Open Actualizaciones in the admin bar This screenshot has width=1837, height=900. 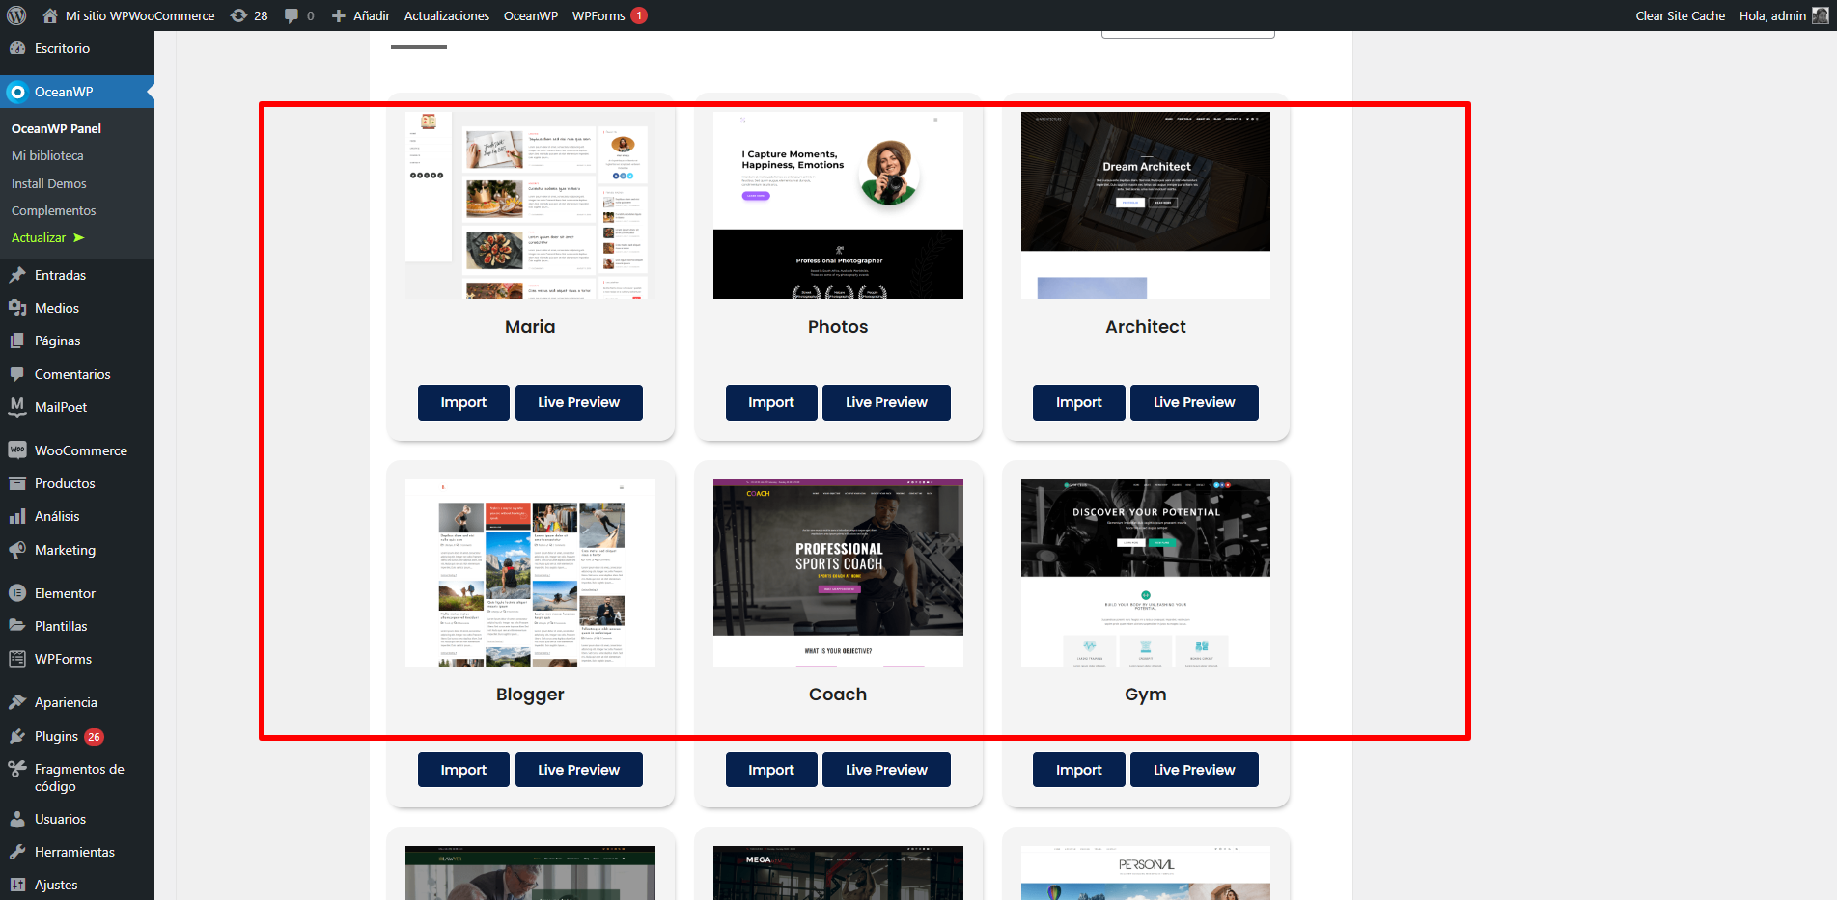[x=447, y=15]
